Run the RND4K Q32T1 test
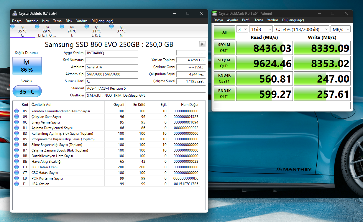This screenshot has width=363, height=222. [224, 79]
